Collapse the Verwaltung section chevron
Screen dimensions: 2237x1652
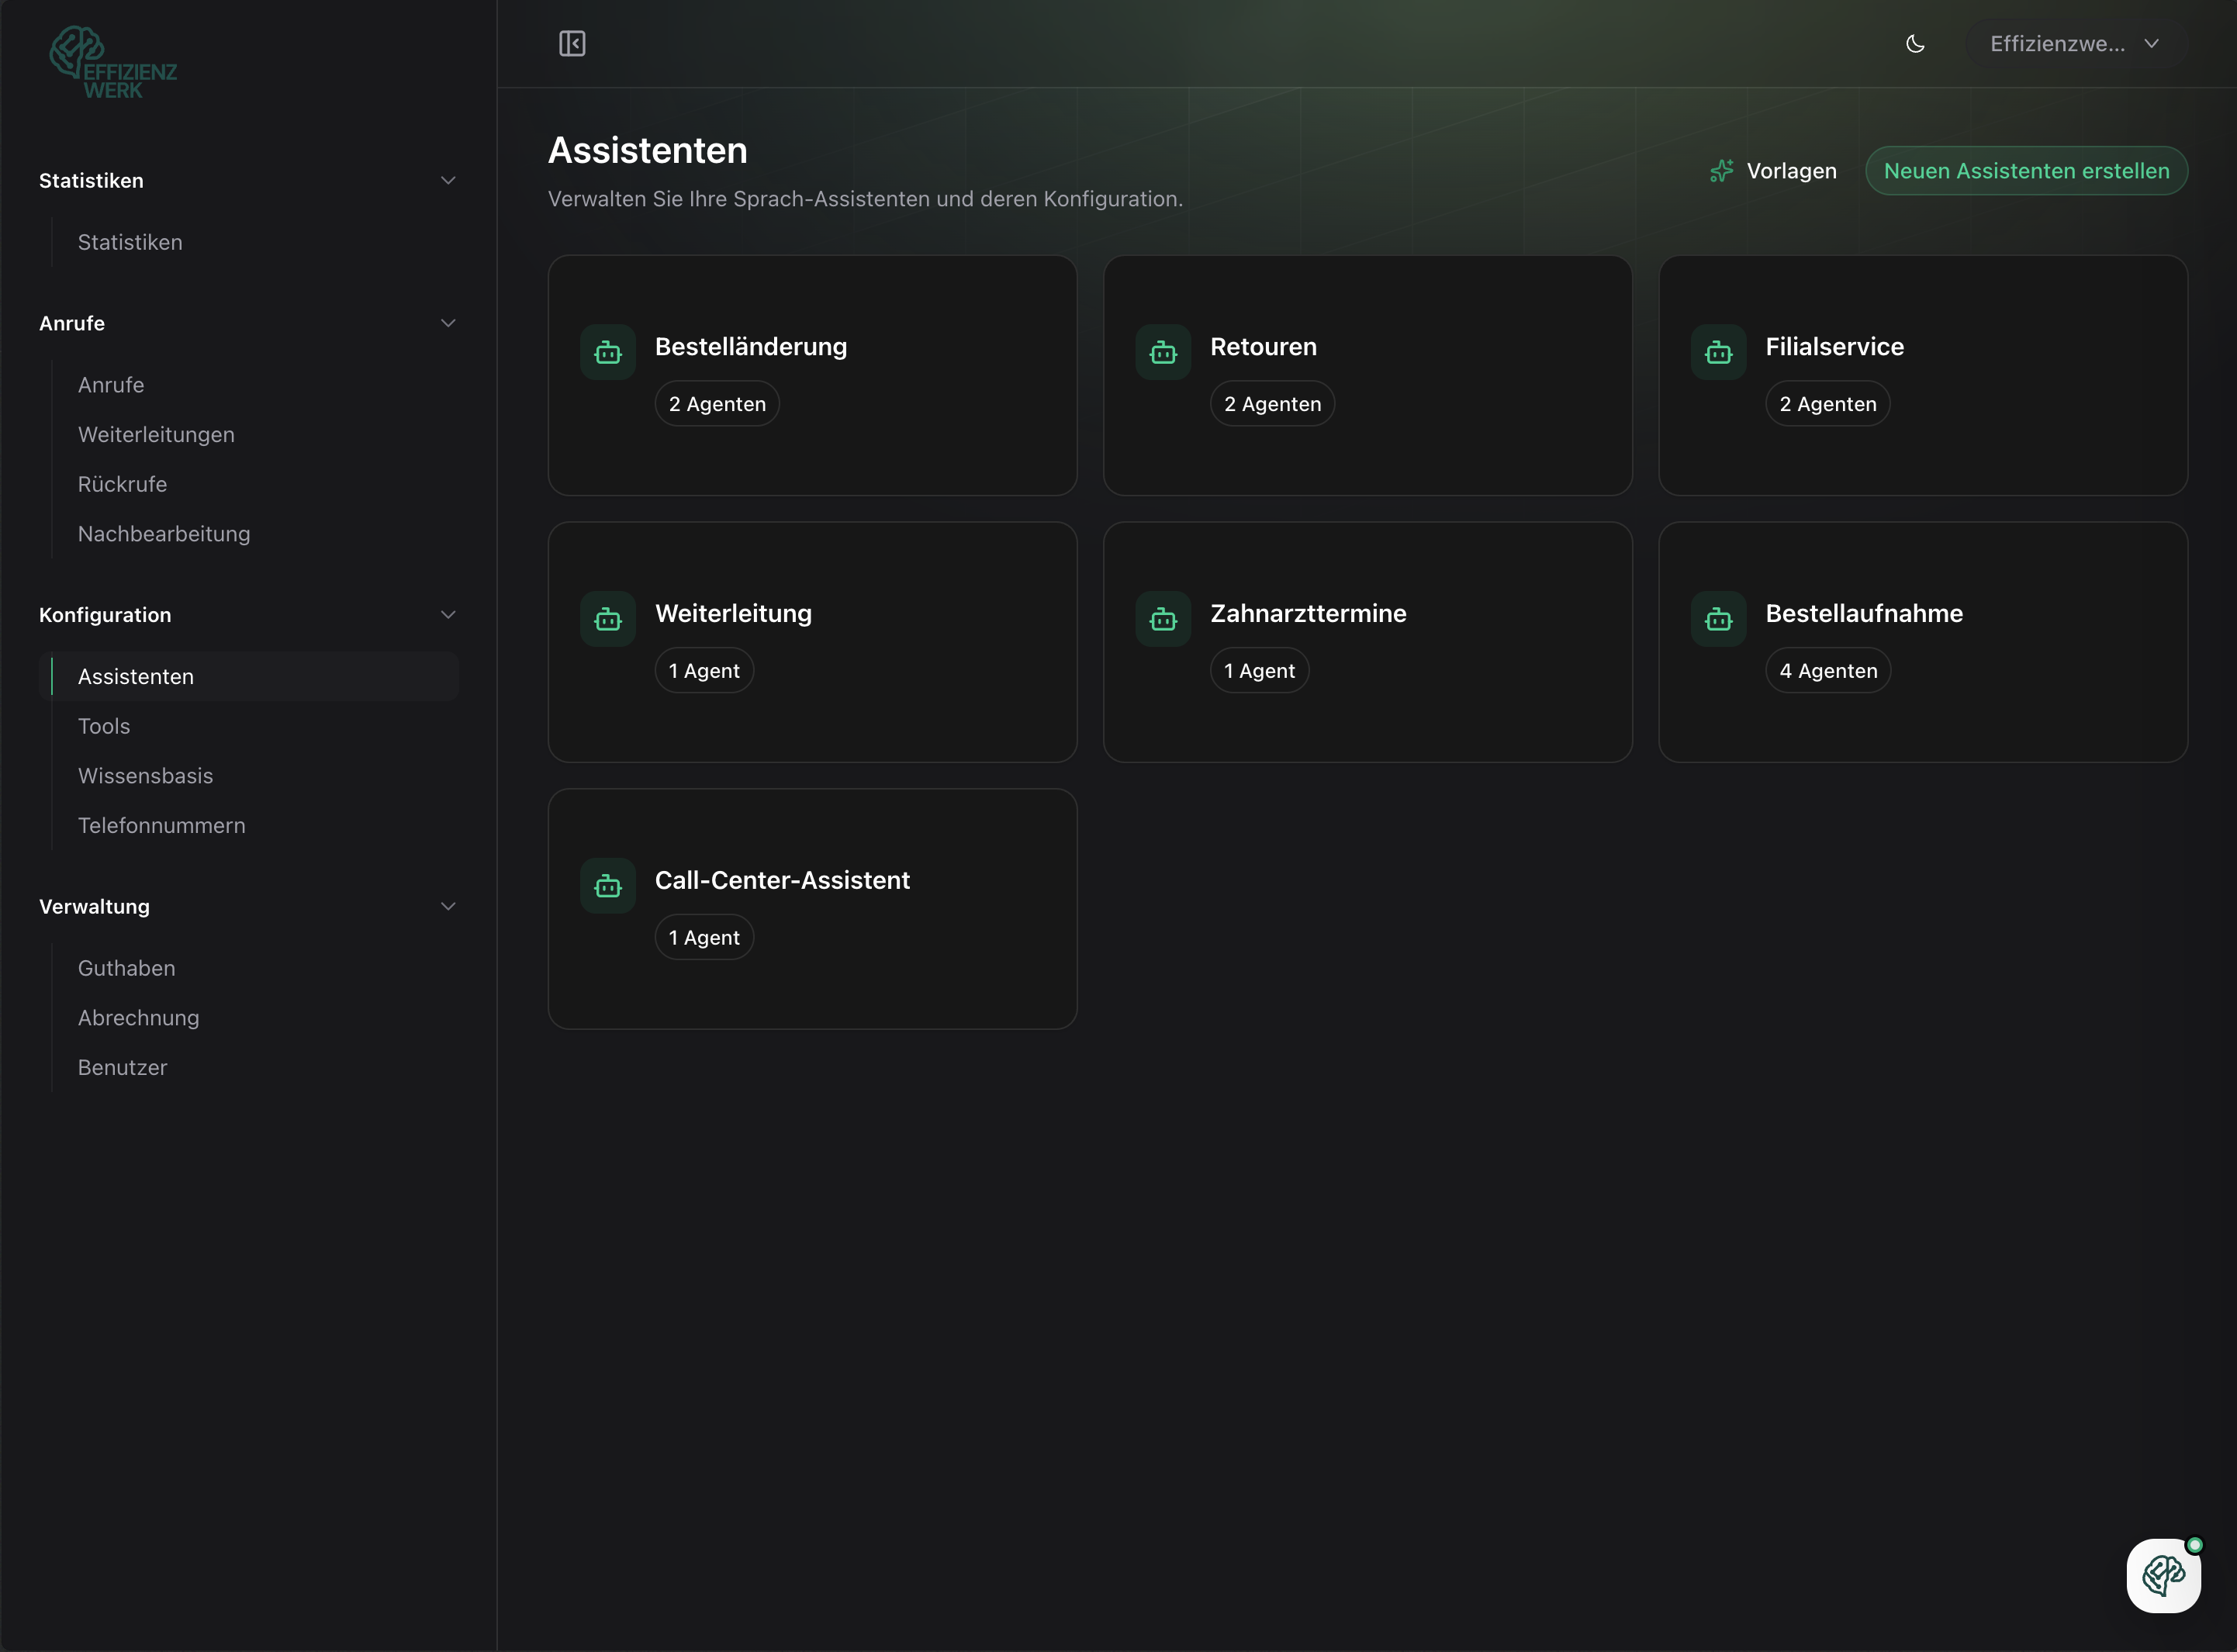(448, 907)
